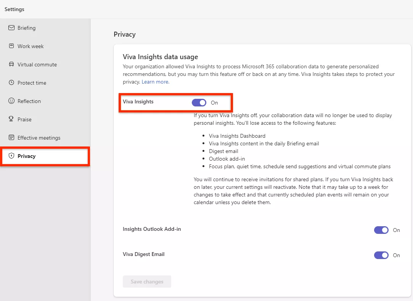Screen dimensions: 413x301
Task: Click the Protect time clock icon
Action: [11, 83]
